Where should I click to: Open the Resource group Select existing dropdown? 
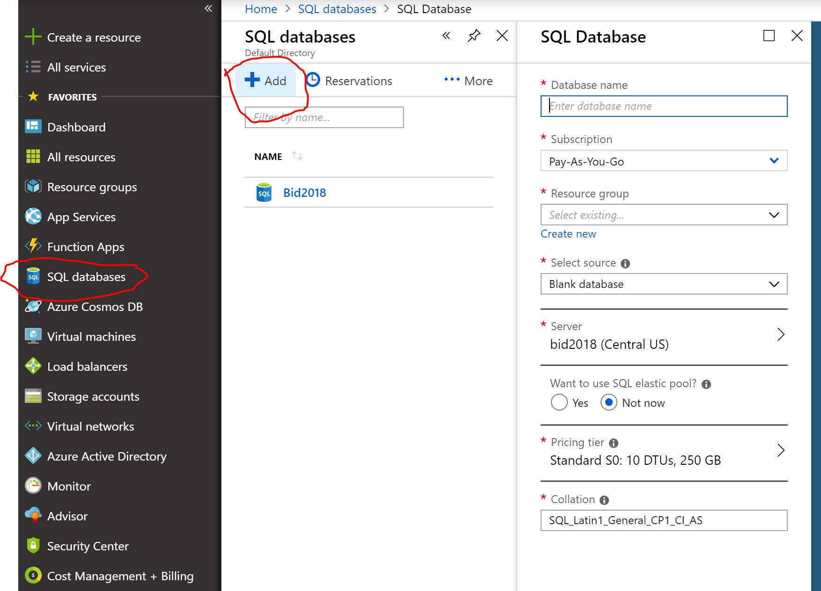(x=664, y=215)
